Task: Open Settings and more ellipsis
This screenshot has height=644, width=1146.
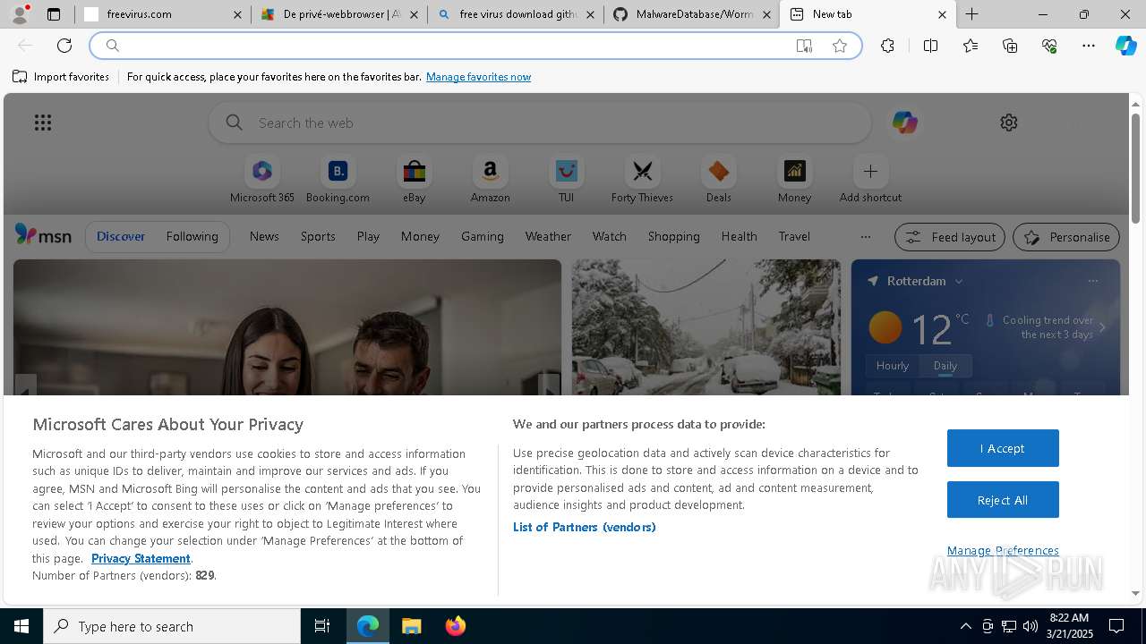Action: coord(1089,46)
